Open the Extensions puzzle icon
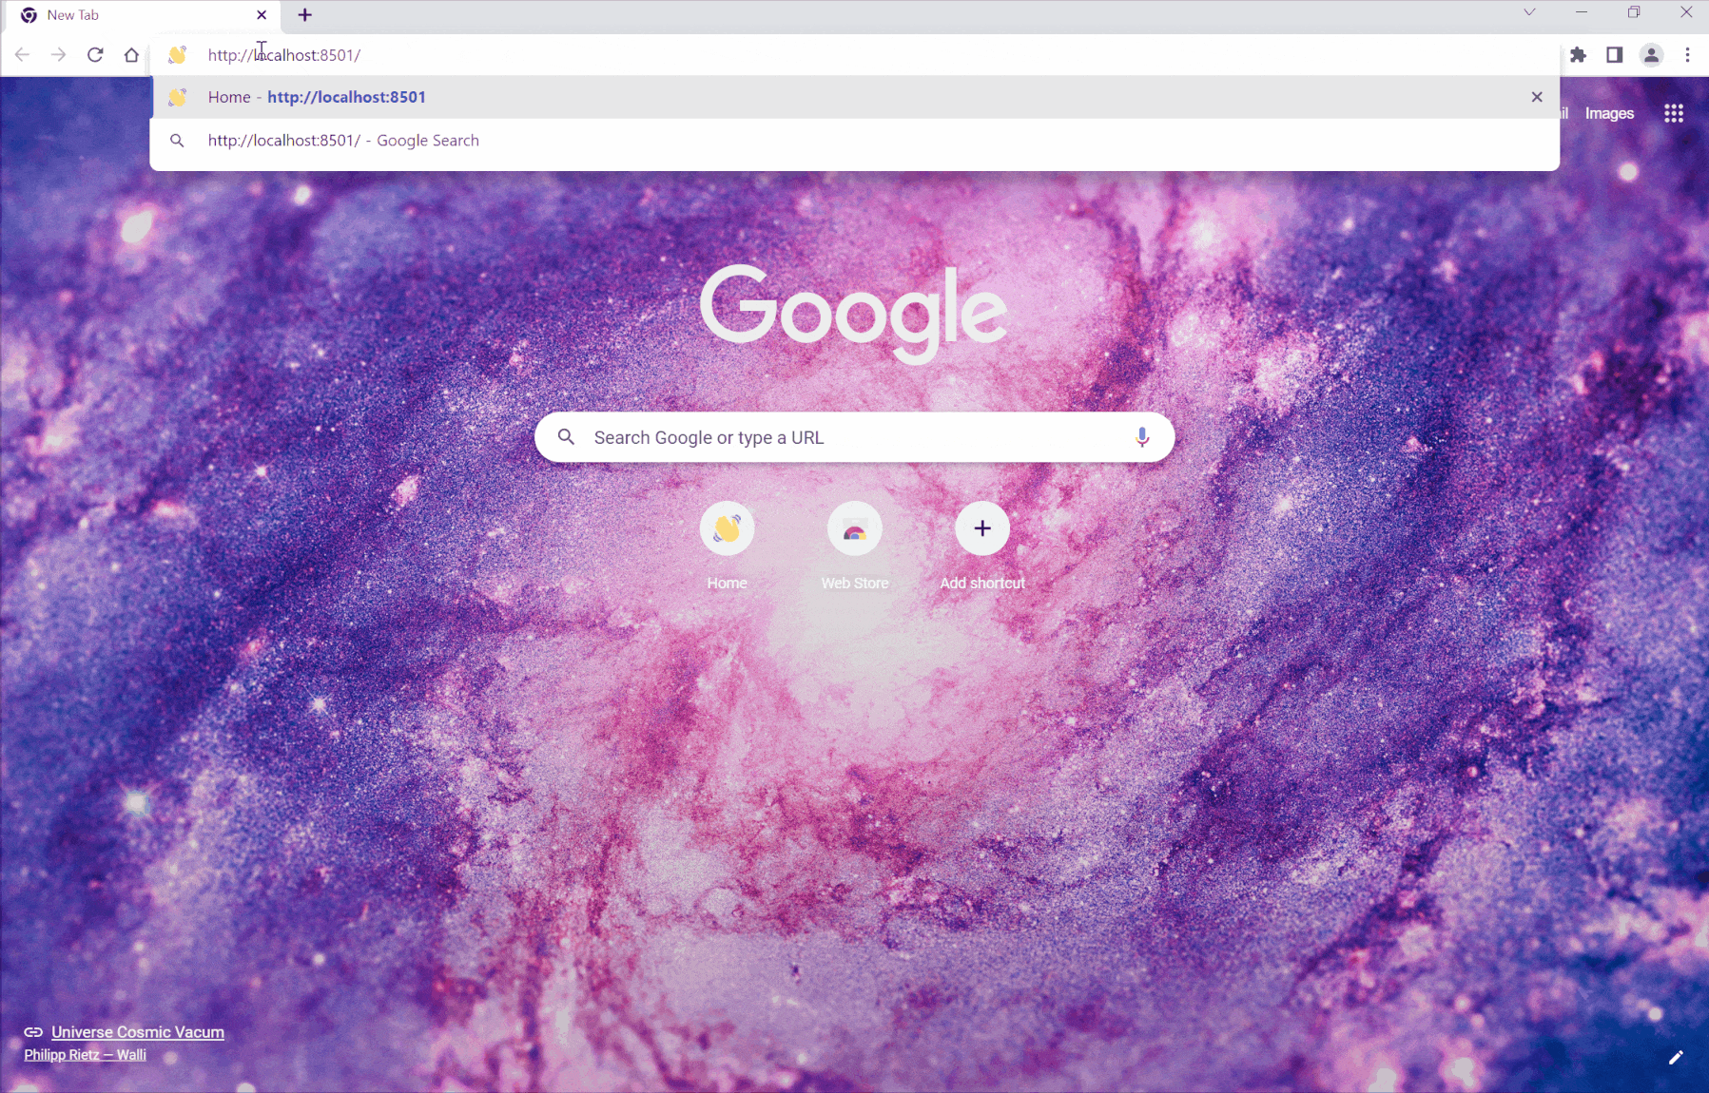This screenshot has width=1709, height=1093. point(1579,55)
